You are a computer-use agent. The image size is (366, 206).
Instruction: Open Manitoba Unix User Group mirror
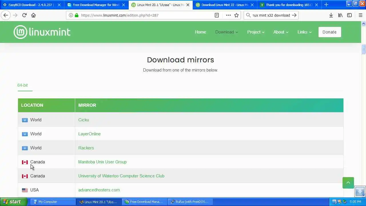coord(102,162)
